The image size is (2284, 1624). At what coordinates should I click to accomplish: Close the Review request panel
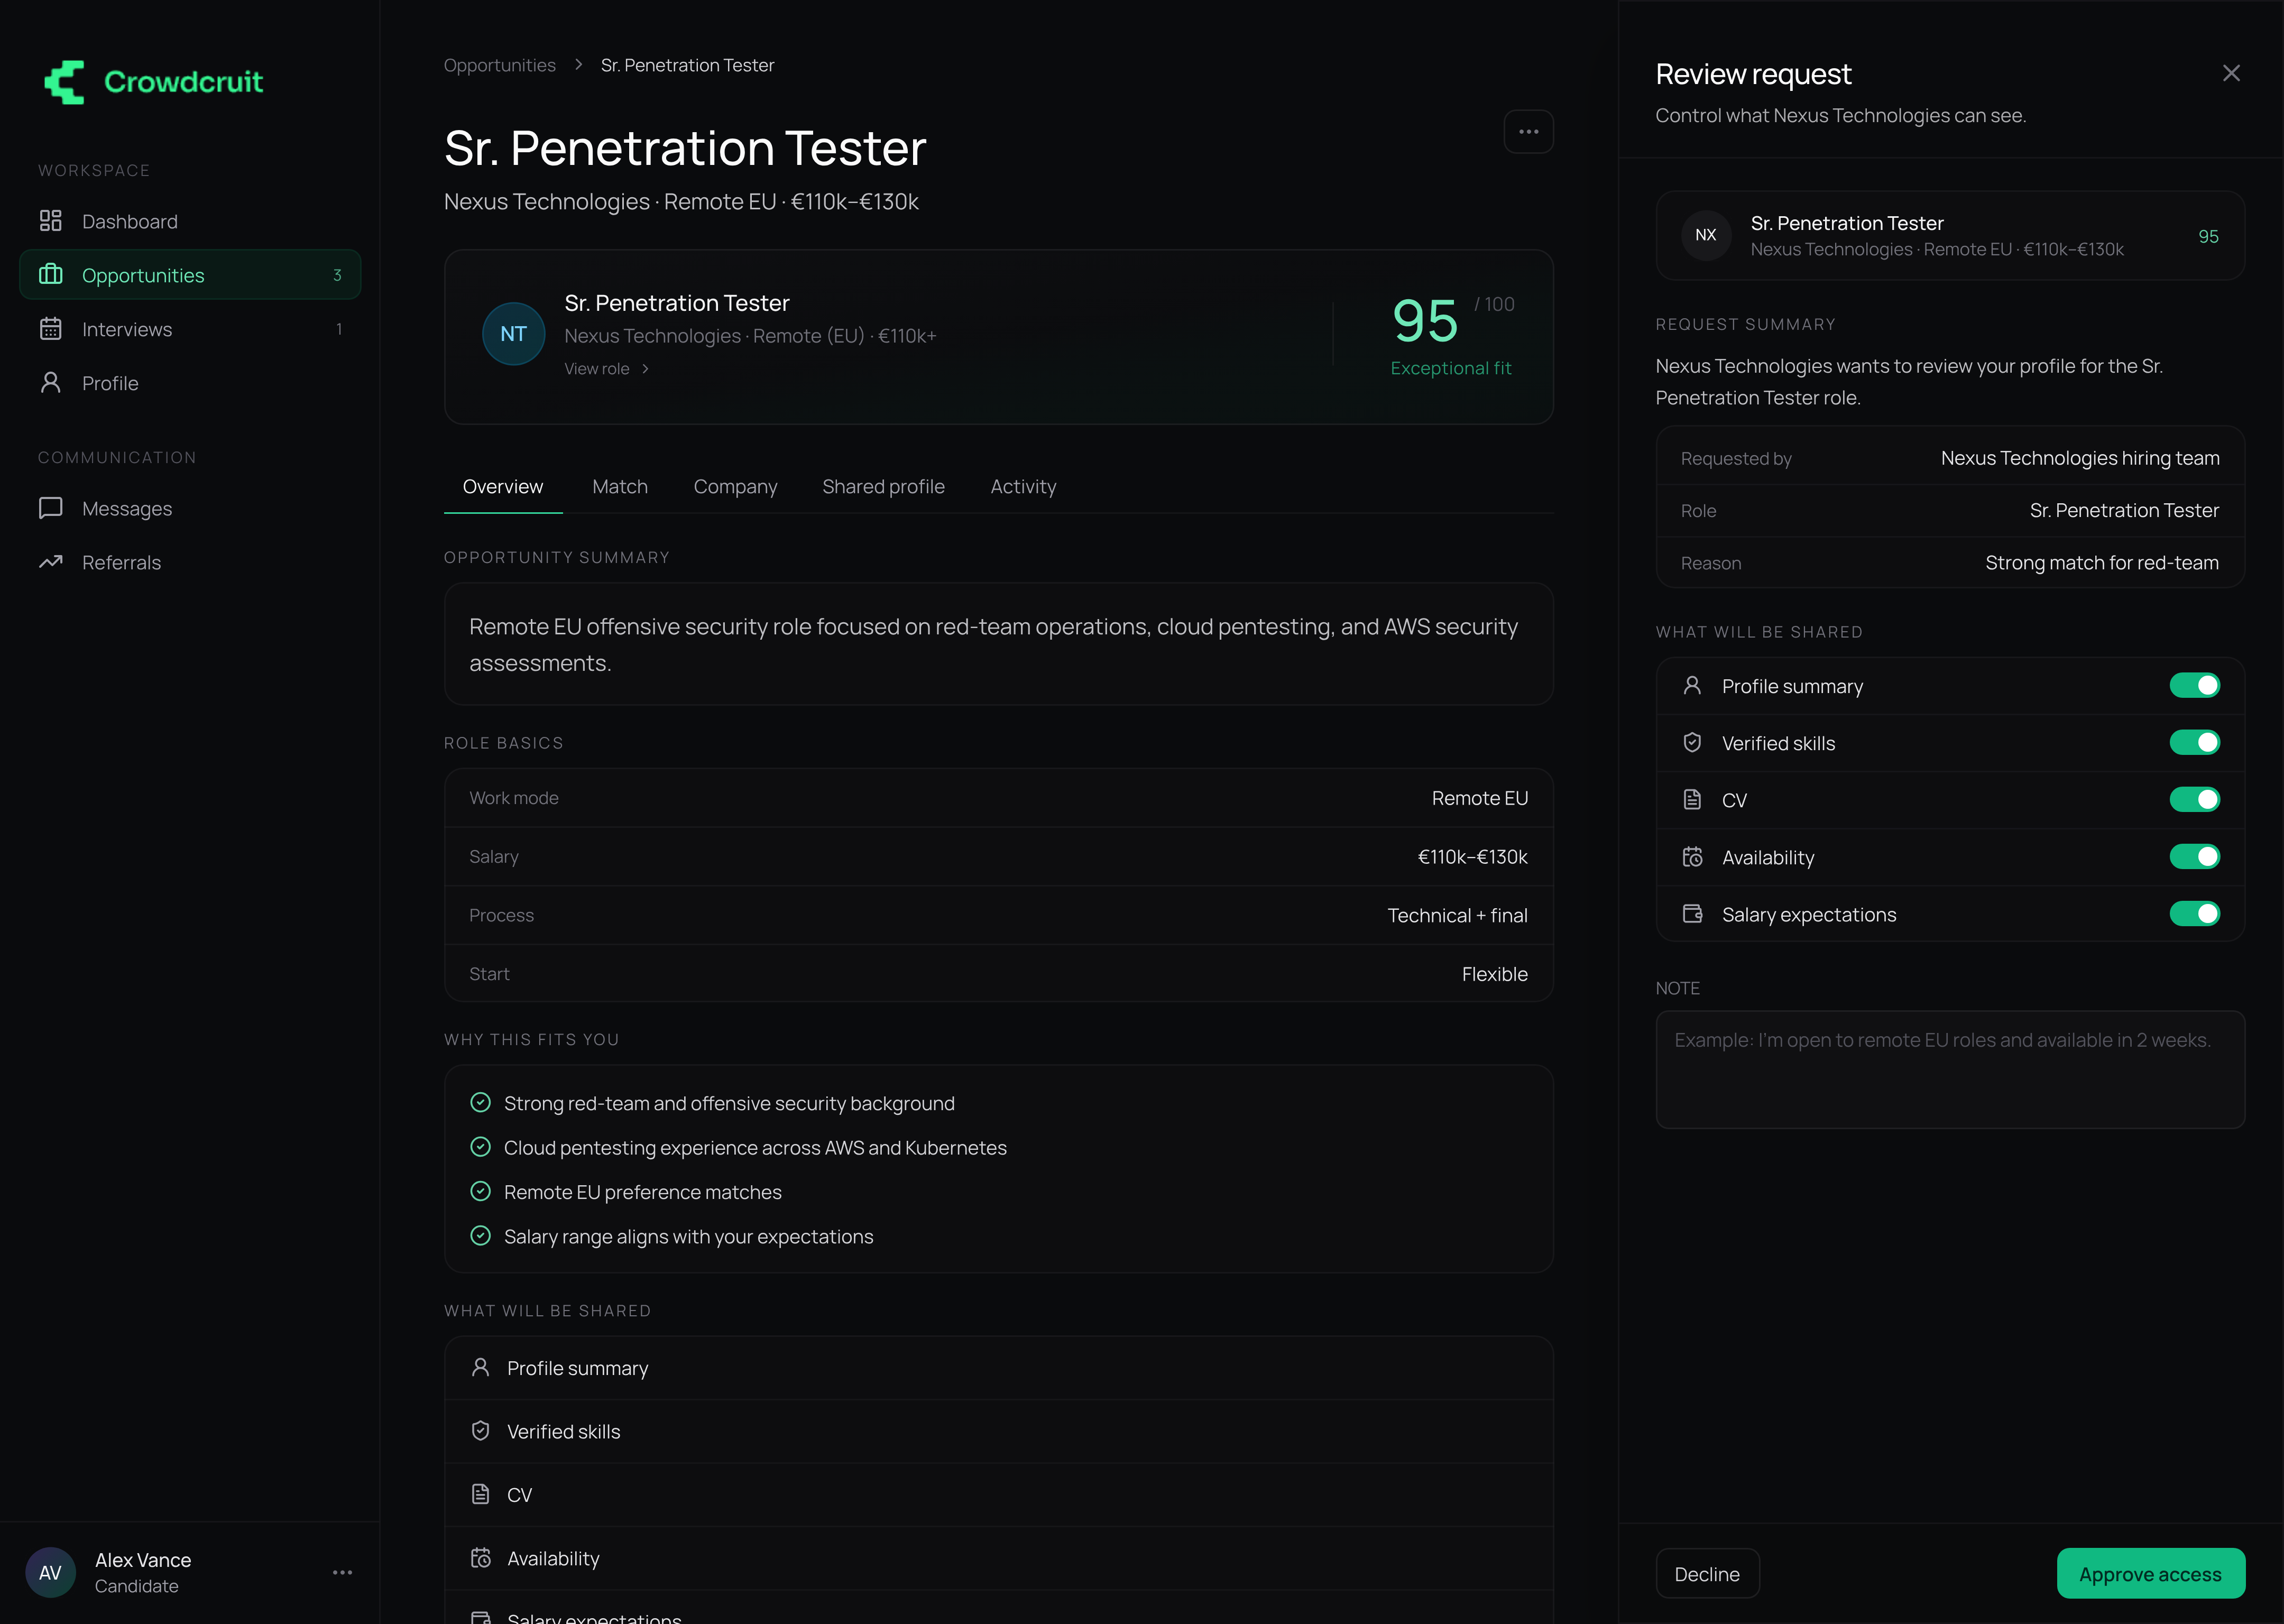2231,73
